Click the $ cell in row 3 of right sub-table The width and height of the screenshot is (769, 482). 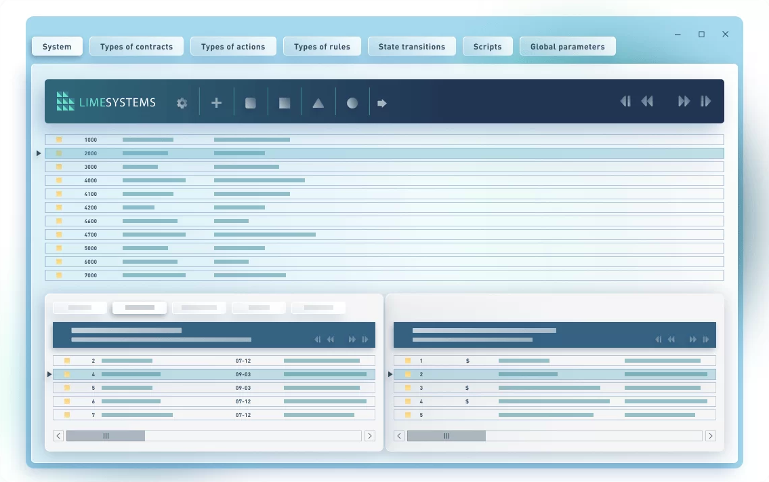pos(467,388)
